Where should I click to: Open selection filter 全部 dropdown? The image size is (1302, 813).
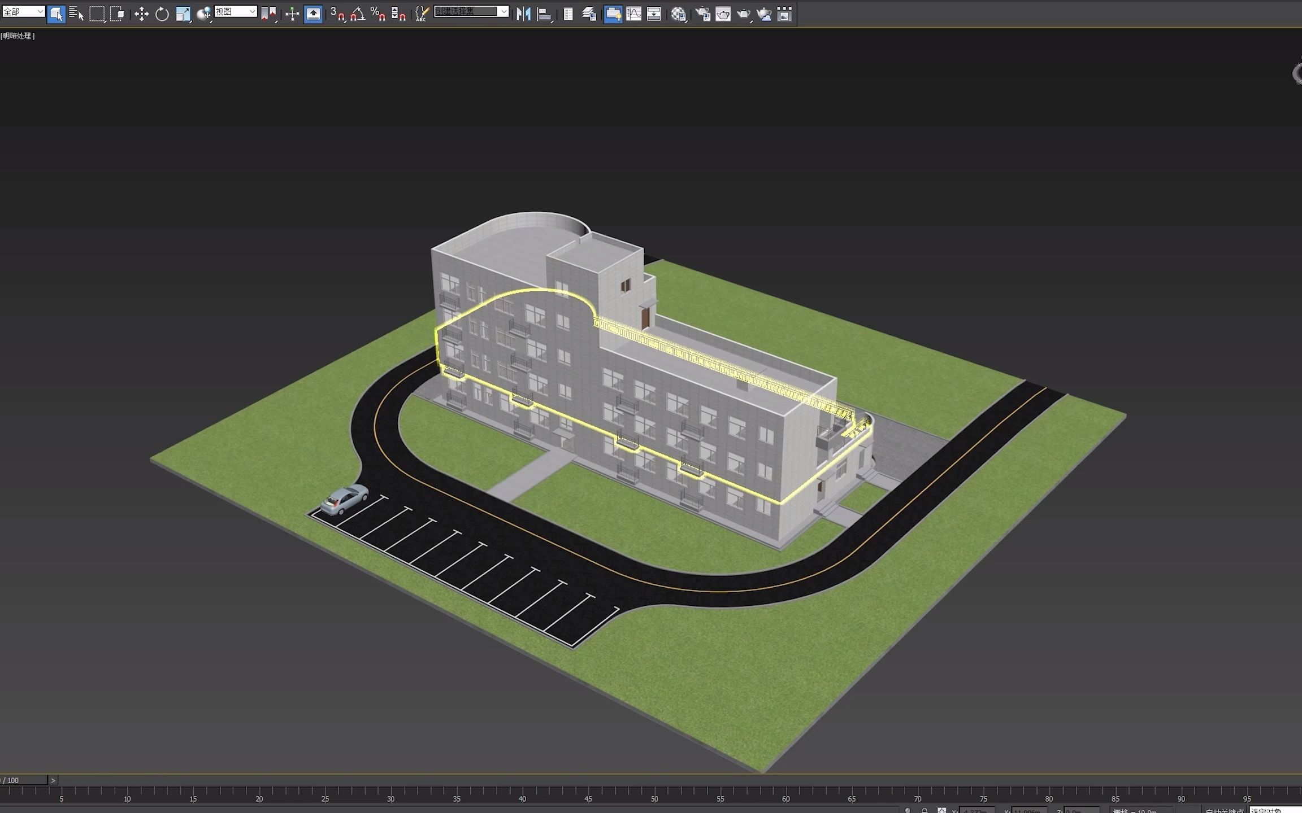pyautogui.click(x=40, y=11)
